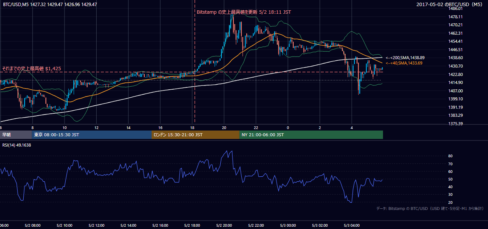This screenshot has height=229, width=488.
Task: Click RSI scale value 70
Action: (x=450, y=164)
